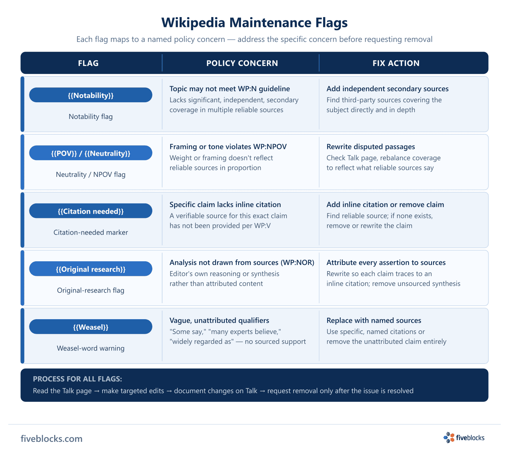The height and width of the screenshot is (456, 509).
Task: Click 'Original-research flag' caption
Action: [x=91, y=290]
